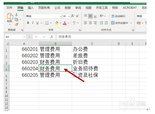Open the Borders dropdown arrow
Viewport: 155px width, 114px height.
tap(51, 23)
